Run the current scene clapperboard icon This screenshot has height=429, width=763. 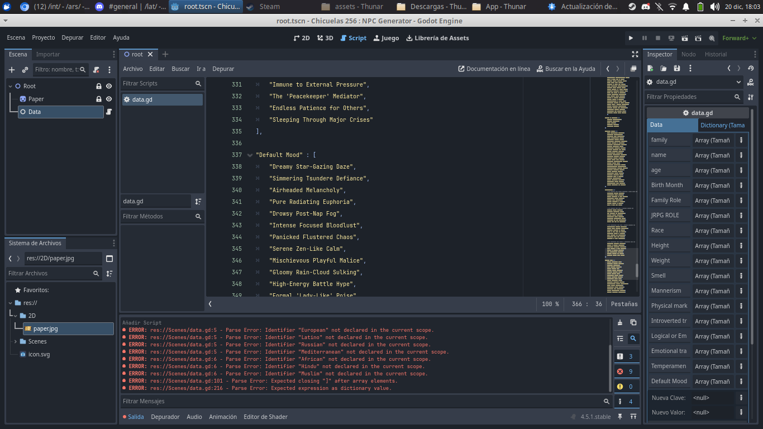[x=684, y=38]
